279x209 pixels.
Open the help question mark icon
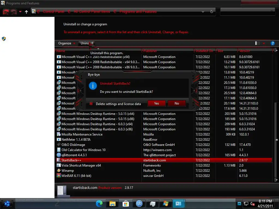click(x=272, y=43)
